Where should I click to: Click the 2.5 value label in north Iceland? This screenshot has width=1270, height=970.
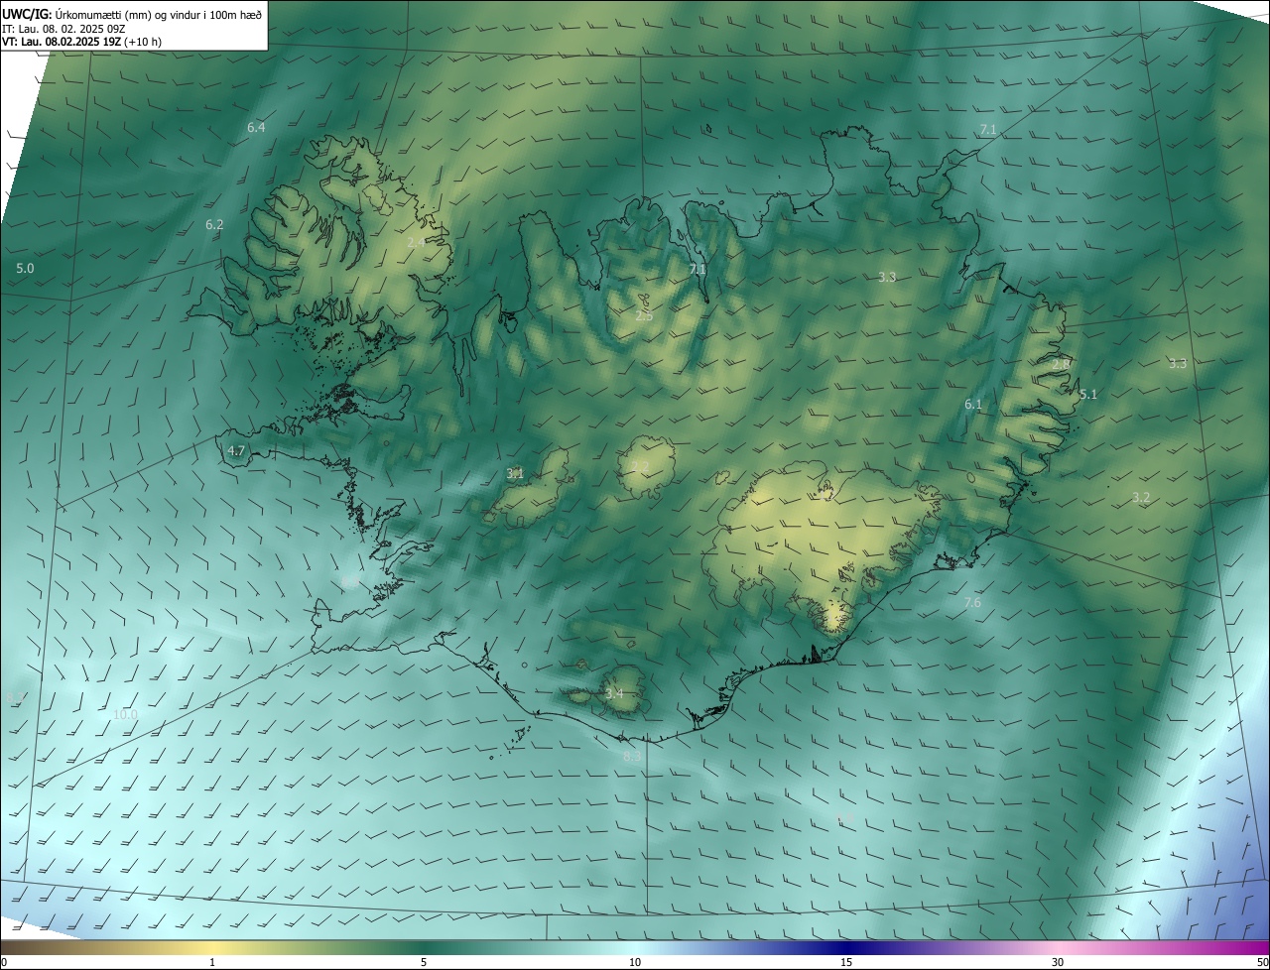[644, 316]
